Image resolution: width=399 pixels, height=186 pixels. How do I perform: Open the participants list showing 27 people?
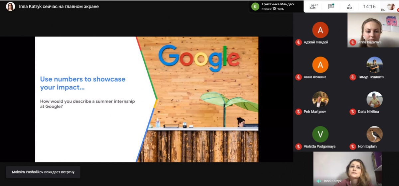coord(314,6)
